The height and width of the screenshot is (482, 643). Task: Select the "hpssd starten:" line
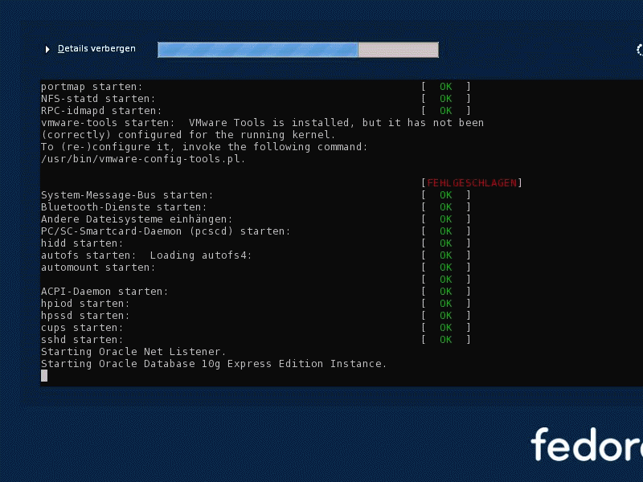tap(85, 316)
